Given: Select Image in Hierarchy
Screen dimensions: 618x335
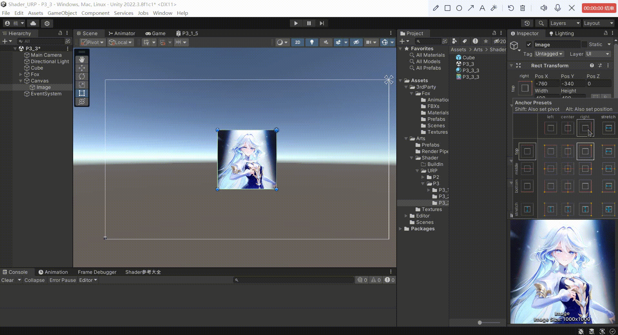Looking at the screenshot, I should coord(43,87).
